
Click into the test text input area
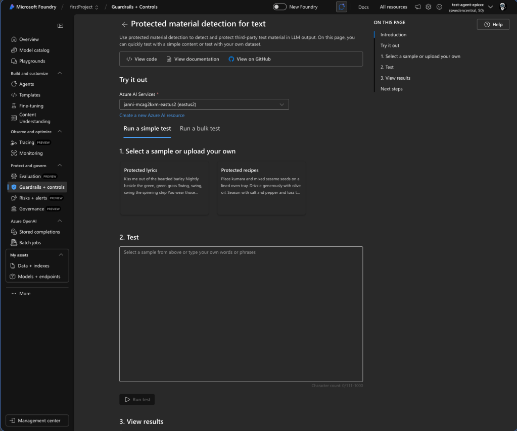[241, 313]
